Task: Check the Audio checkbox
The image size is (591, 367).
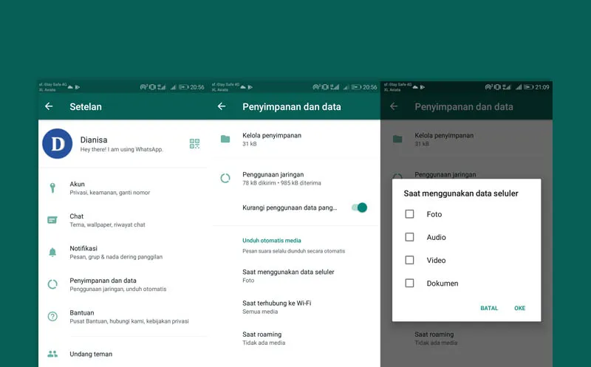Action: (x=409, y=237)
